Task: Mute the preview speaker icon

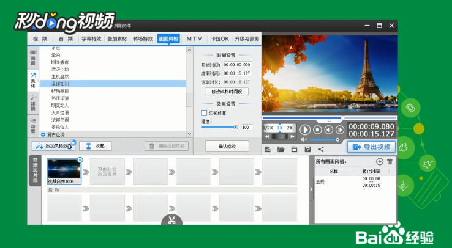Action: click(x=303, y=140)
